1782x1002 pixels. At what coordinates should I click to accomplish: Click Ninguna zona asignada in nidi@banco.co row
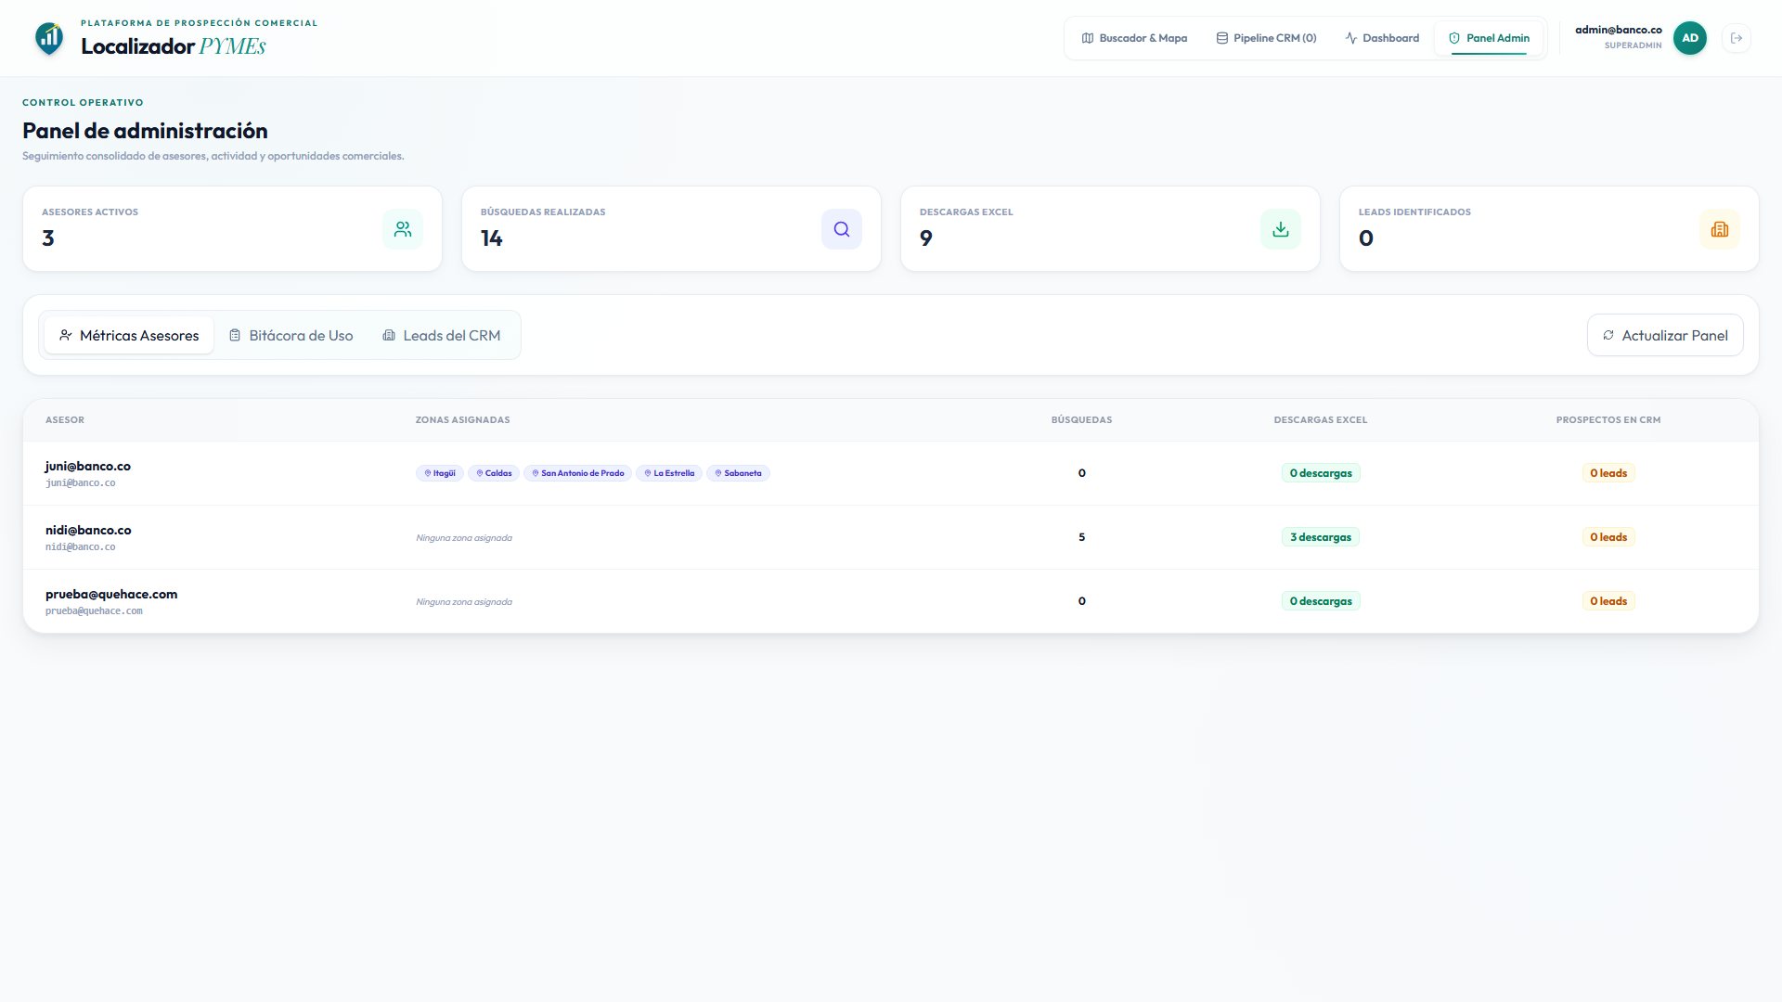(464, 538)
